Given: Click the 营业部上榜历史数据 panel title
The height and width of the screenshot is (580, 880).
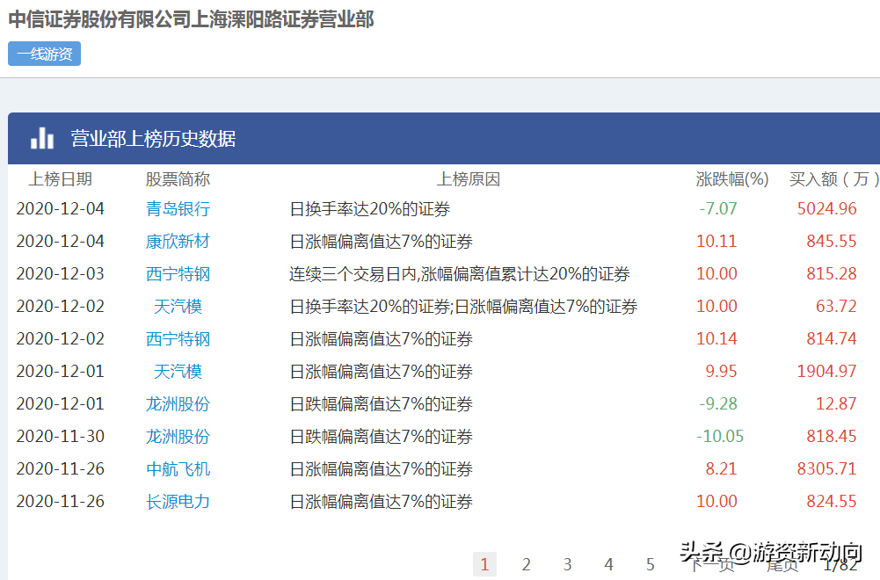Looking at the screenshot, I should 153,139.
